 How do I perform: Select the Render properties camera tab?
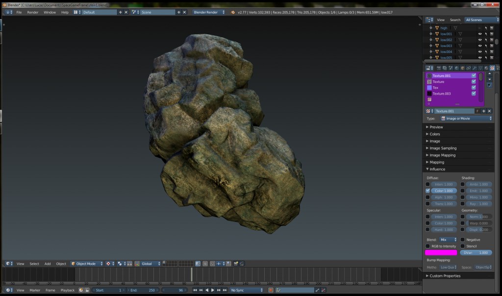tap(439, 68)
